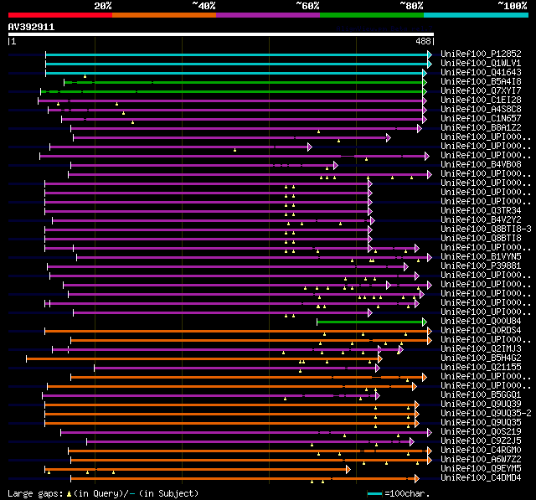
Task: Click the query end position 488 marker
Action: [423, 42]
